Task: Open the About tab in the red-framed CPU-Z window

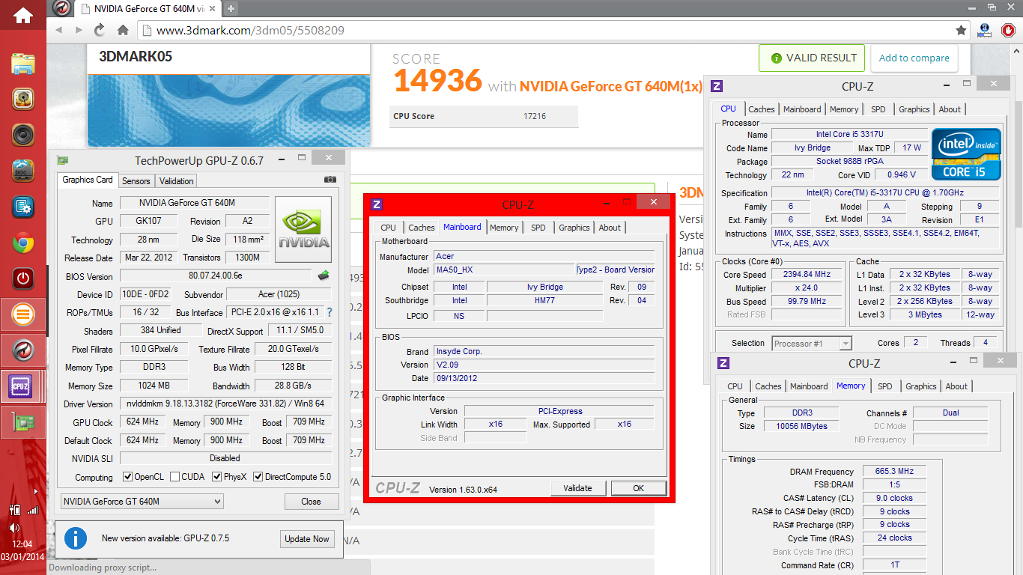Action: (610, 228)
